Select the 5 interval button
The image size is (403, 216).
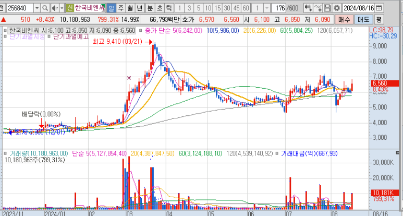(x=199, y=8)
